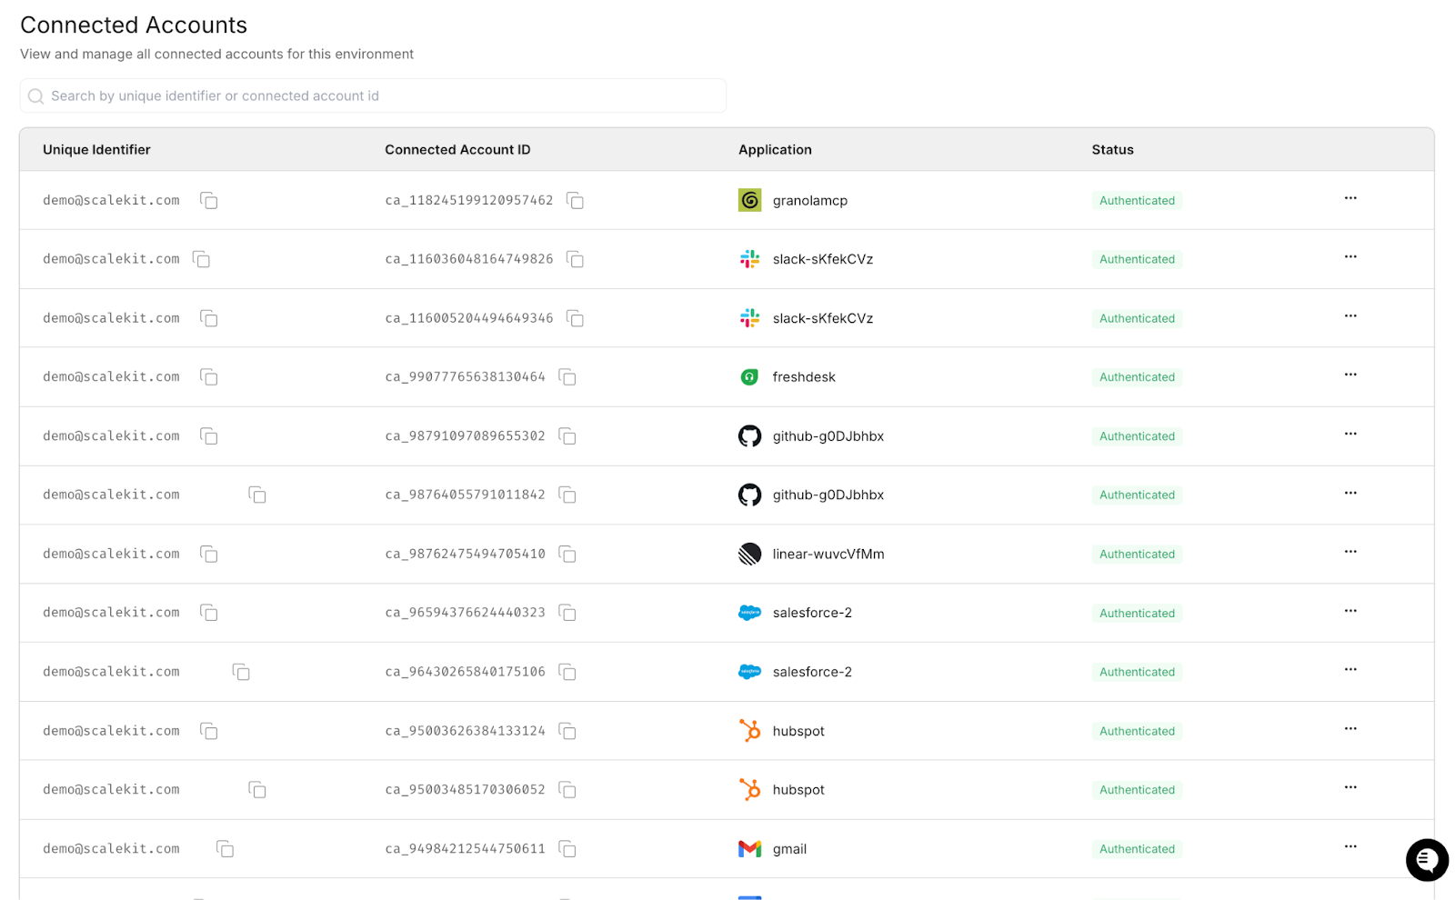This screenshot has width=1455, height=900.
Task: Copy account ID ca_116005204494649346
Action: (x=575, y=318)
